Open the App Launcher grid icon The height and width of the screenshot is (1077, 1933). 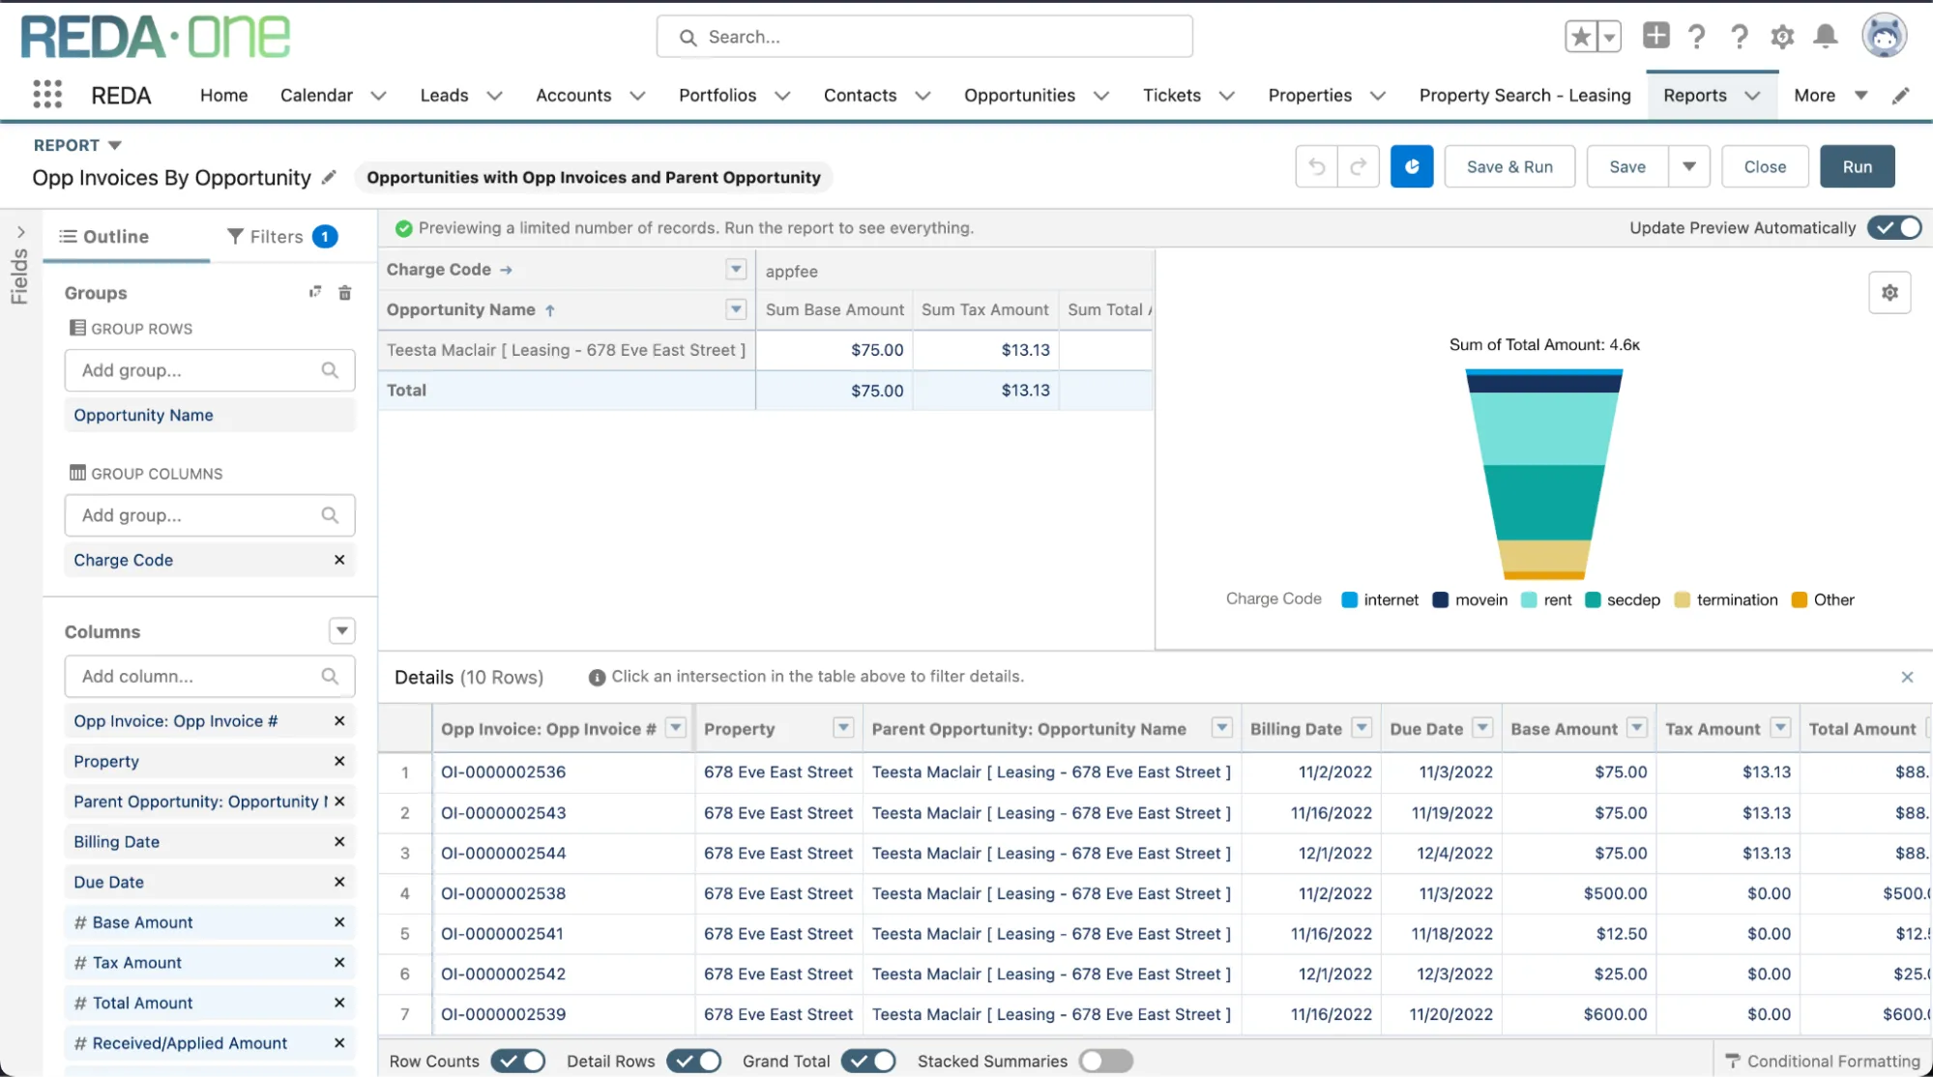coord(46,95)
